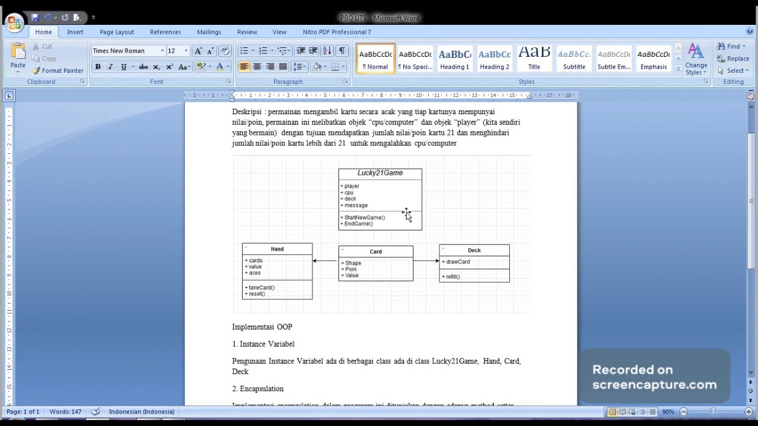This screenshot has height=426, width=758.
Task: Align text to the right
Action: [x=270, y=67]
